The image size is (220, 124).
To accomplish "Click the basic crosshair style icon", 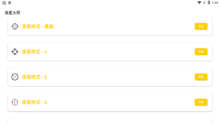I will [x=15, y=26].
